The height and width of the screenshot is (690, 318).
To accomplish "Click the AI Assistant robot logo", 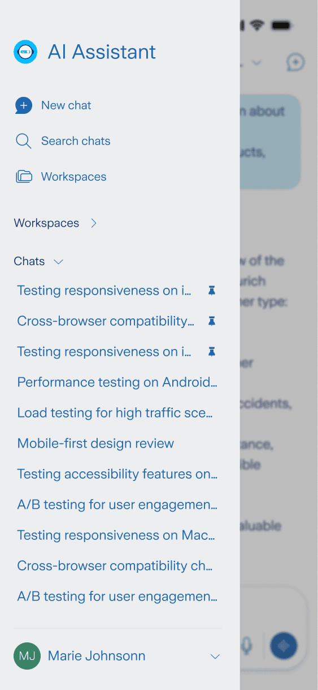I will [x=25, y=52].
